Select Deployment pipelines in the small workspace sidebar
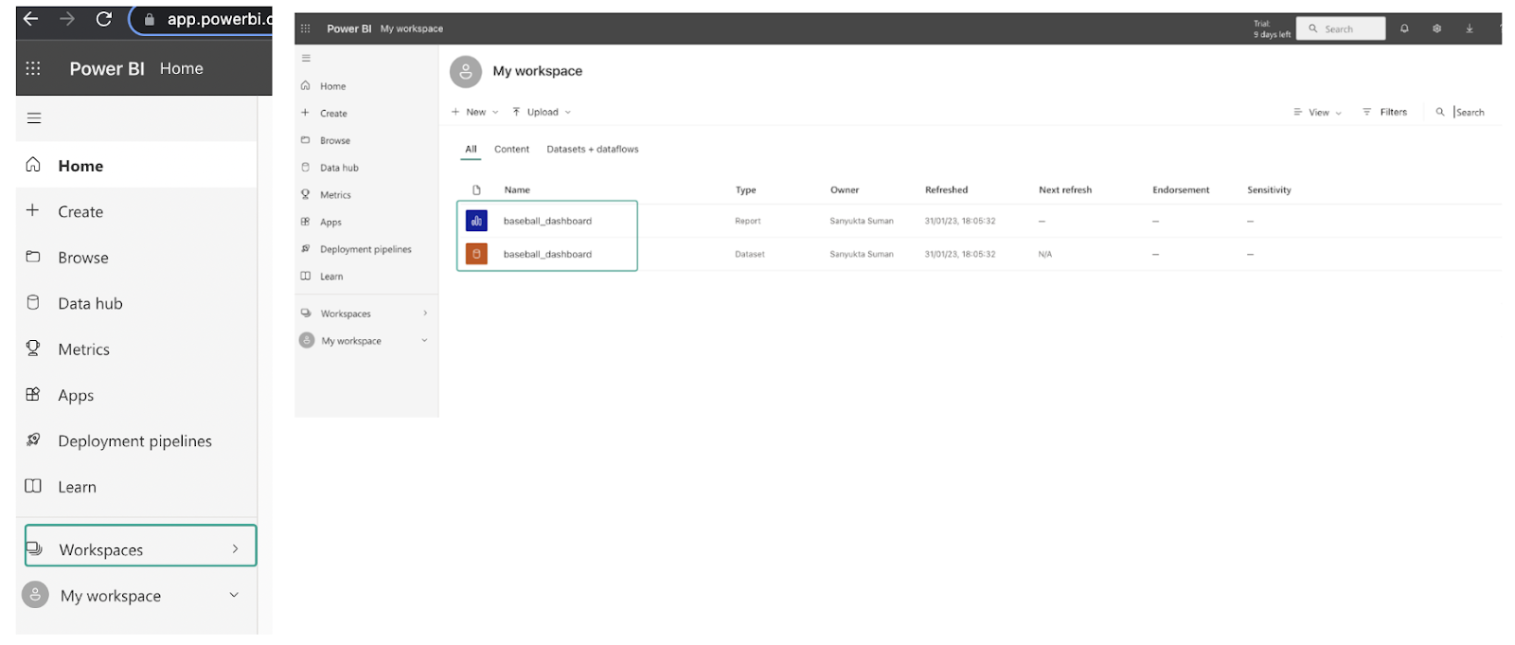This screenshot has height=645, width=1515. tap(366, 249)
